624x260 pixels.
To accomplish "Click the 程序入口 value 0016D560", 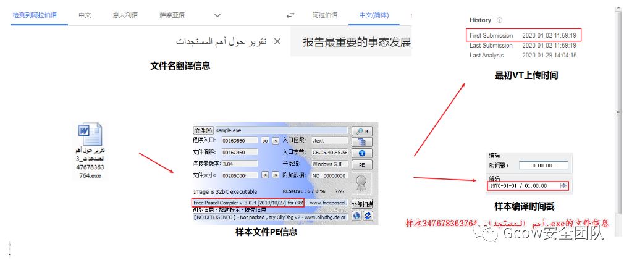I will click(240, 141).
